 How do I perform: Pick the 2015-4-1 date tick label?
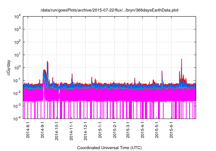[143, 130]
